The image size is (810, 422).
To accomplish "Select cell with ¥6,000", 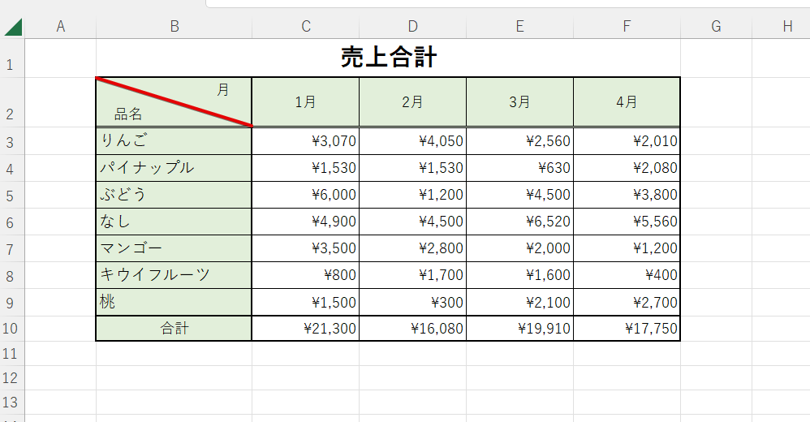I will [x=306, y=195].
